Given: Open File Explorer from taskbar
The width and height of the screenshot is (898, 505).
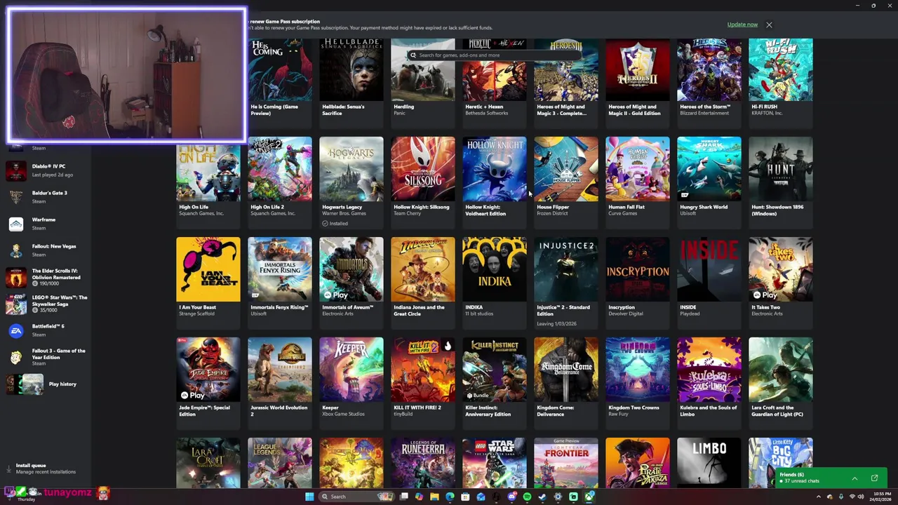Looking at the screenshot, I should click(434, 497).
